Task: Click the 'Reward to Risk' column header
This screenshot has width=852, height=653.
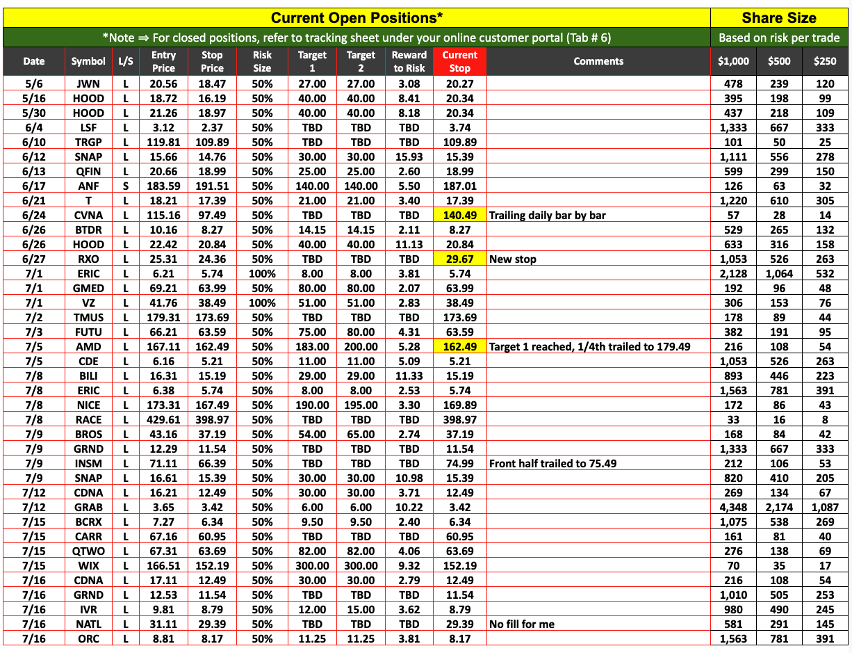Action: point(409,61)
